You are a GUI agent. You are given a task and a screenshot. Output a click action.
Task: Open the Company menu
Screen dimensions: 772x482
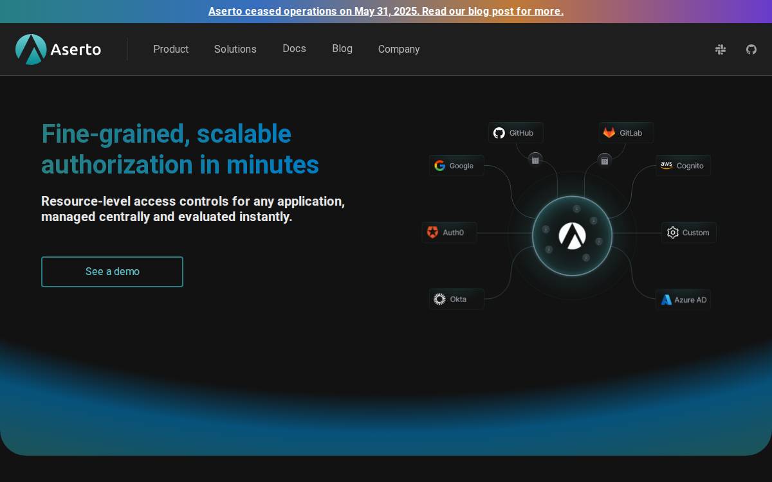click(399, 49)
